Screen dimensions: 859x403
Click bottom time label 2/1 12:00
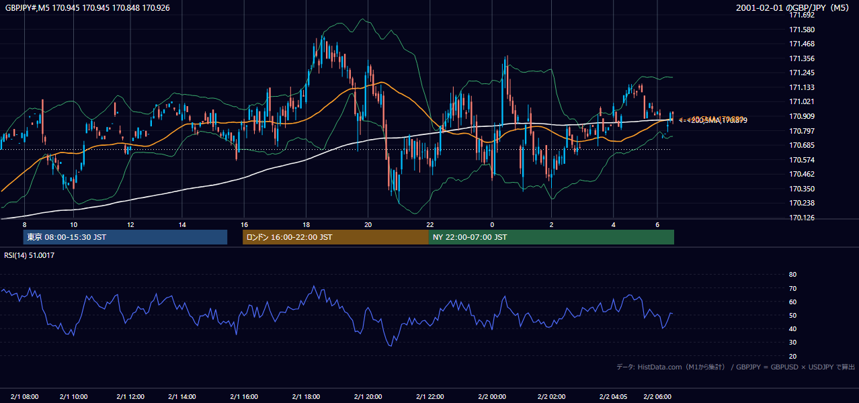click(130, 396)
